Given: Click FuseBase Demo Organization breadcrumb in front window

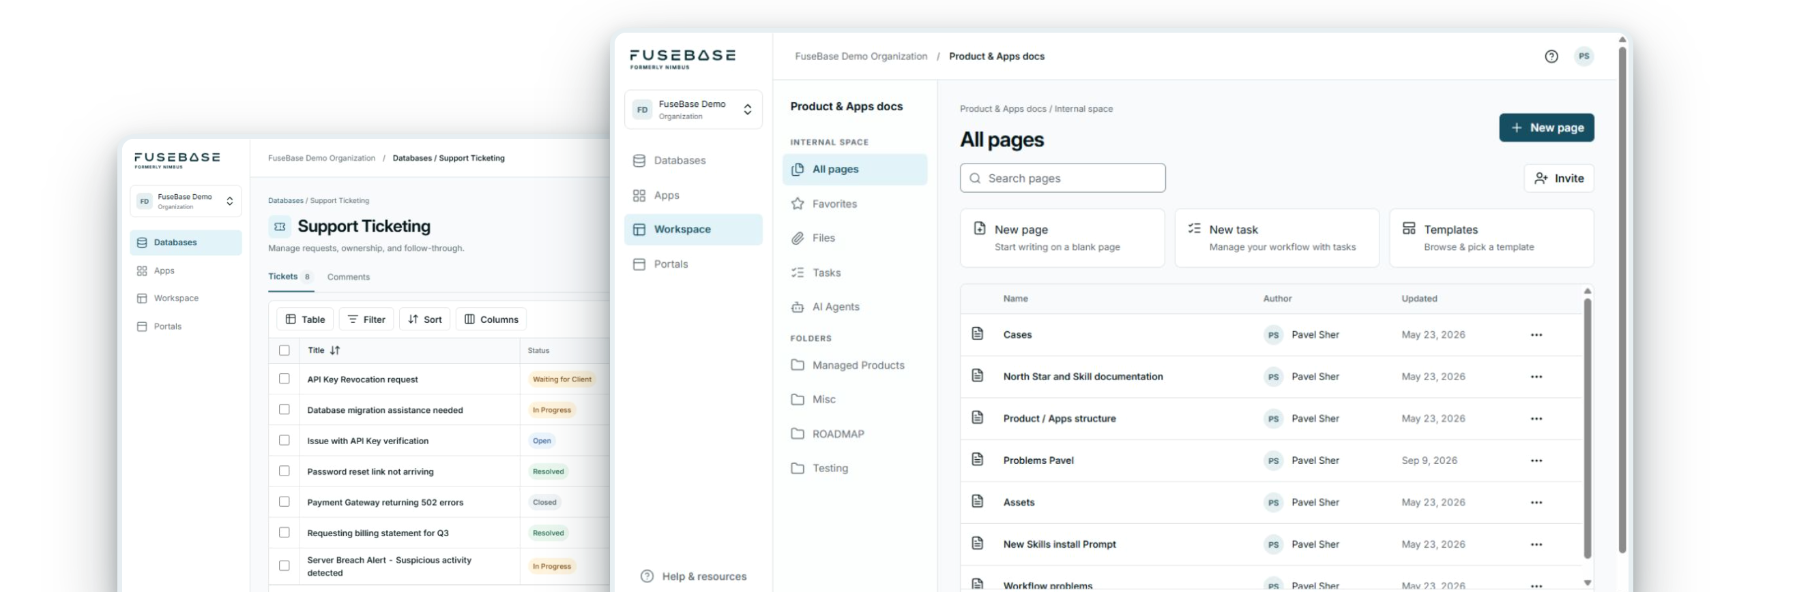Looking at the screenshot, I should pyautogui.click(x=860, y=57).
